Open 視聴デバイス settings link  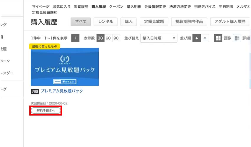tap(205, 6)
